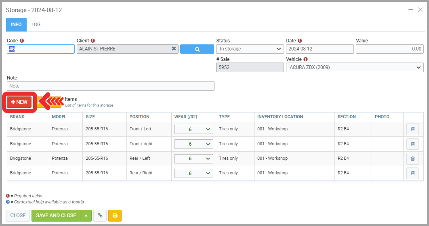
Task: Click into the Note text field
Action: [x=110, y=86]
